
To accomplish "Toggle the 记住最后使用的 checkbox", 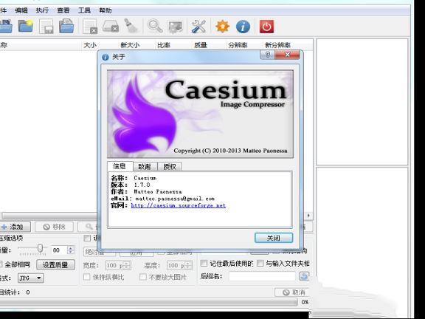I will click(204, 263).
